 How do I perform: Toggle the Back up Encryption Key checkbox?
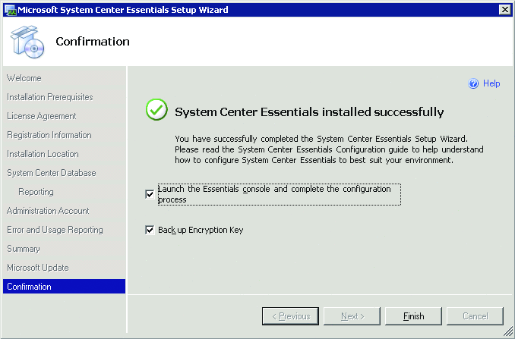150,230
